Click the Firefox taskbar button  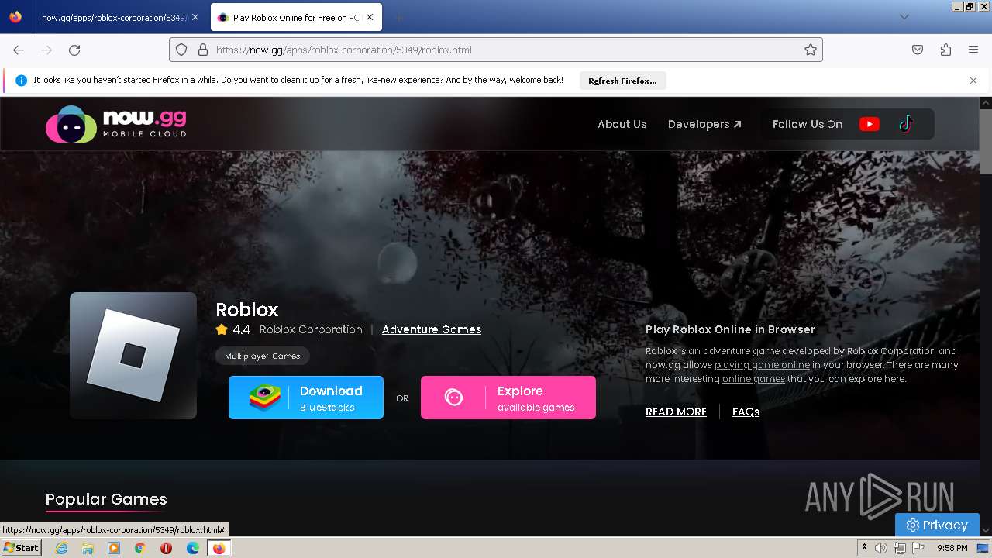[x=219, y=548]
